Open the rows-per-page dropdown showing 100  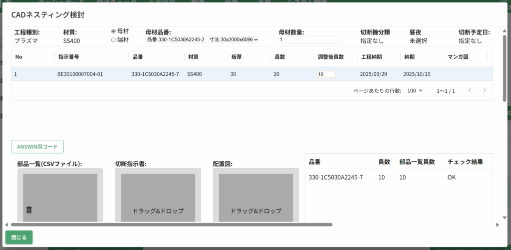(x=415, y=91)
